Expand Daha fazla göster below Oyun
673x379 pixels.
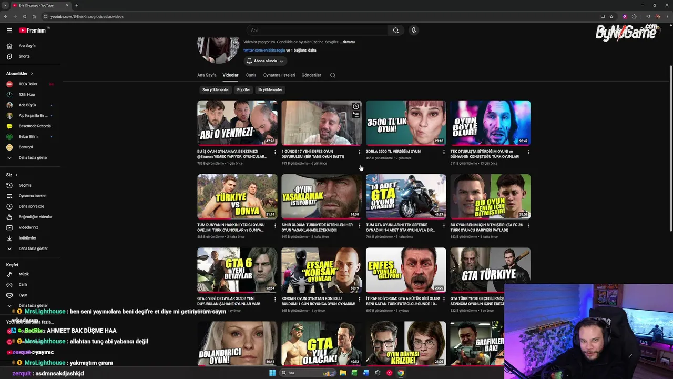click(30, 305)
